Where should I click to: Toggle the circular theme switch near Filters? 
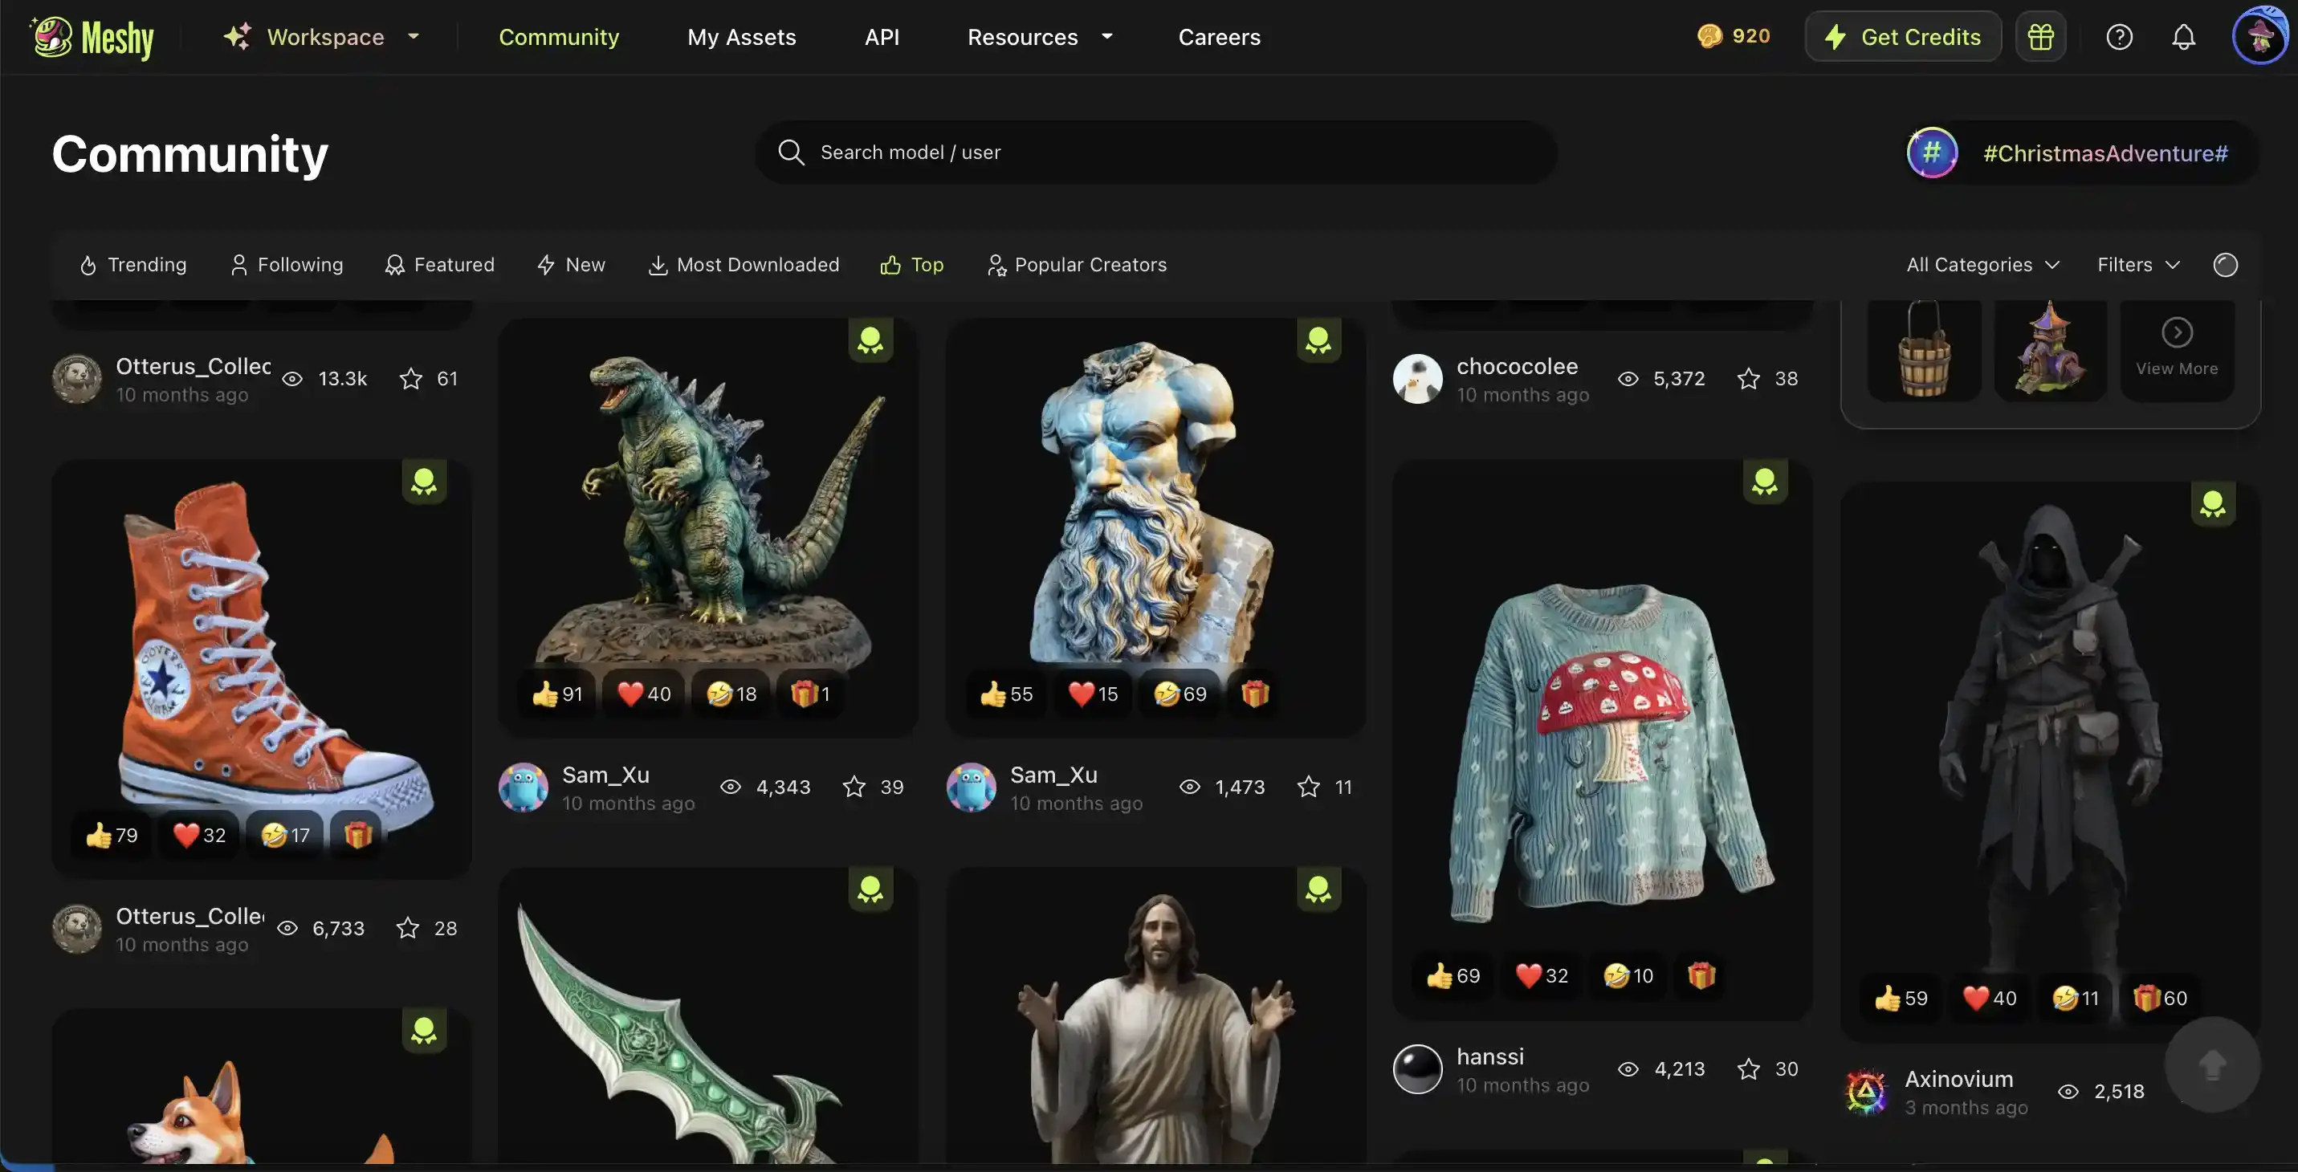2225,265
